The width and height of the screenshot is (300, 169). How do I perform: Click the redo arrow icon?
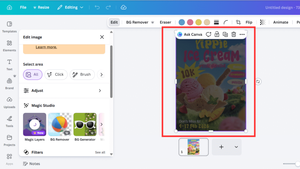pyautogui.click(x=108, y=7)
